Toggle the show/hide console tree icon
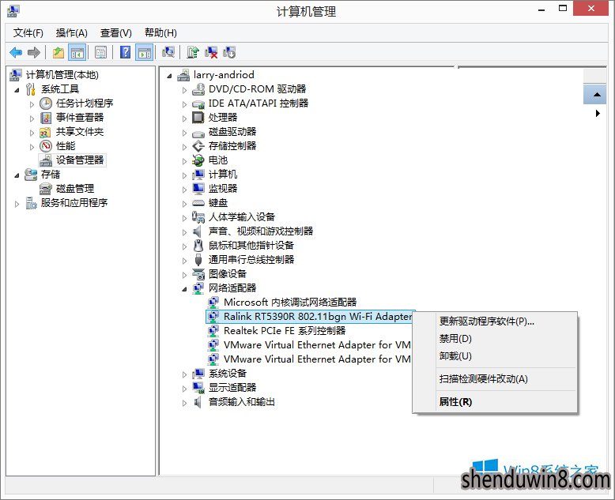 [x=77, y=52]
